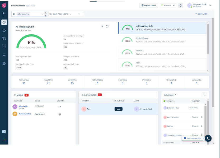
Task: Search agents using magnifier icon
Action: pyautogui.click(x=204, y=95)
